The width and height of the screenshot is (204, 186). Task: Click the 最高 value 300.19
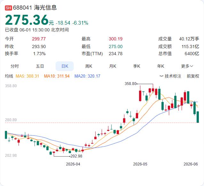(116, 39)
